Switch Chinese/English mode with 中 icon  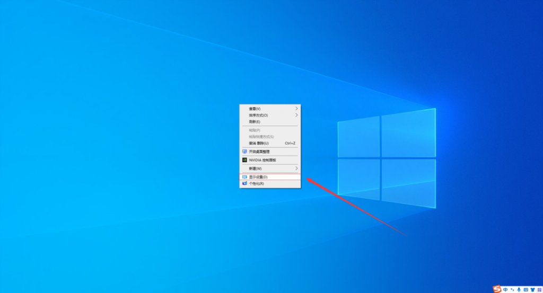pos(505,289)
